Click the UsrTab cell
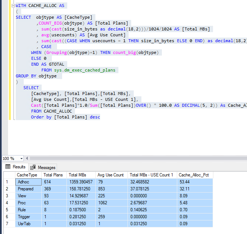Screen dimensions: 247x234 click(x=28, y=224)
